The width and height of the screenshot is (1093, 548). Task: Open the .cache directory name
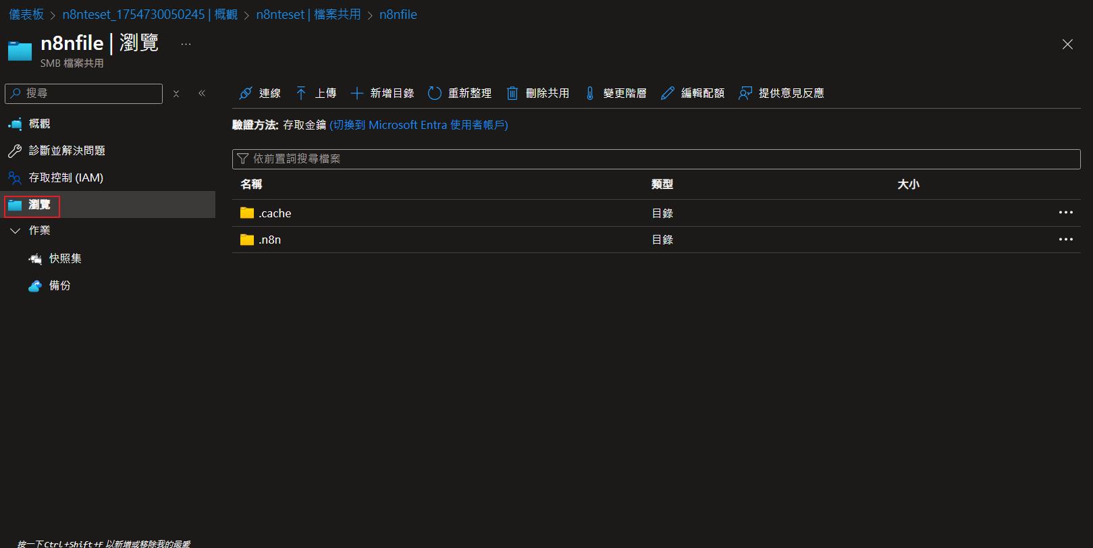[x=275, y=213]
